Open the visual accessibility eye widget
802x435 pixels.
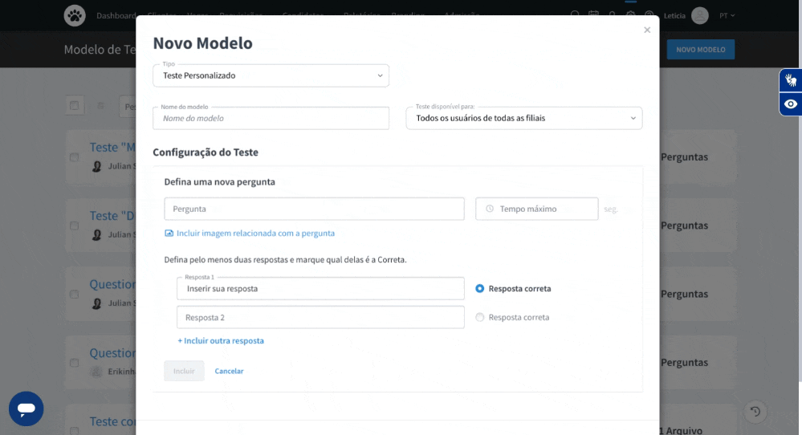coord(791,104)
